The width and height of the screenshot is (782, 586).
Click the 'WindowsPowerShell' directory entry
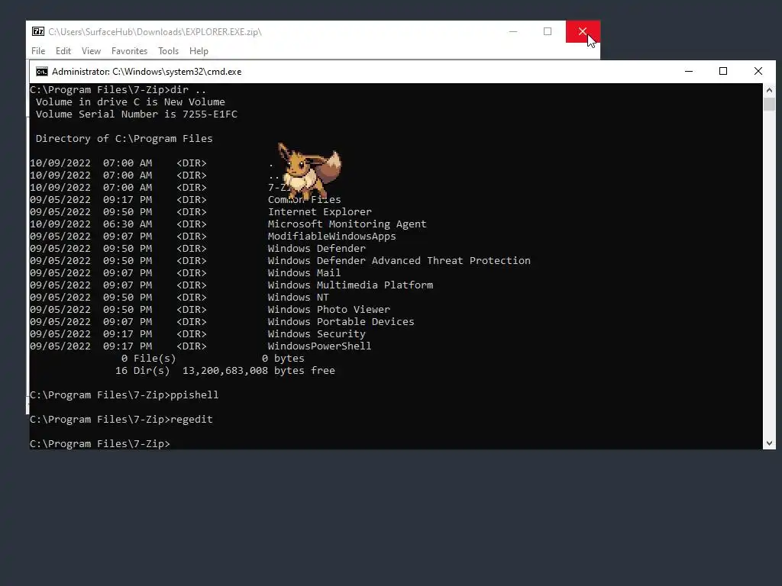tap(320, 346)
